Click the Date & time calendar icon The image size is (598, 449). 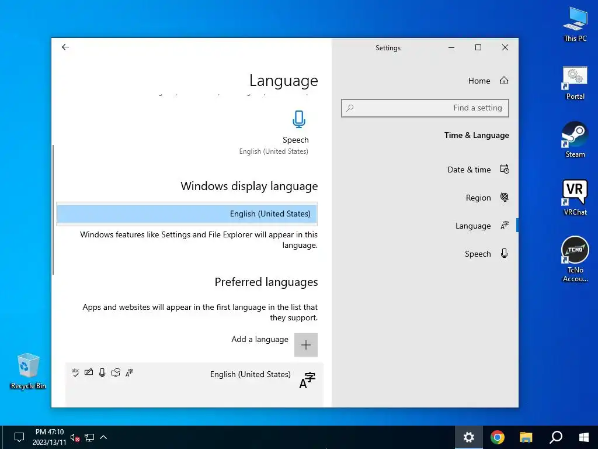point(504,169)
